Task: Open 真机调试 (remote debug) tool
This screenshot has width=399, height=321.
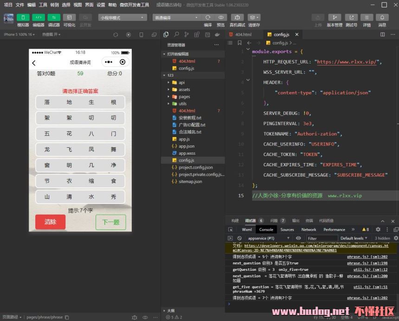Action: pyautogui.click(x=237, y=18)
